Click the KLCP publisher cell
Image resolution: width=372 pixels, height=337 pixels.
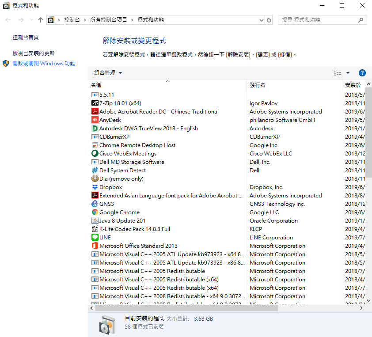click(256, 229)
